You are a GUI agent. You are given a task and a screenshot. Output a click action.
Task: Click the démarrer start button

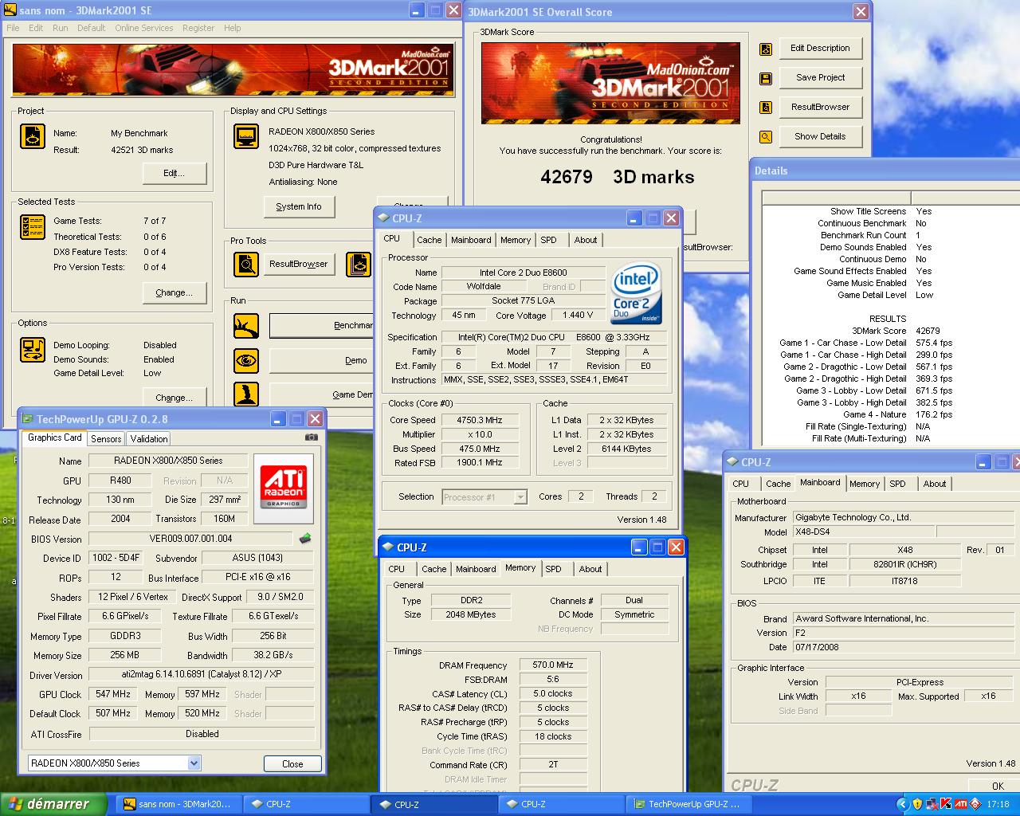[x=54, y=804]
